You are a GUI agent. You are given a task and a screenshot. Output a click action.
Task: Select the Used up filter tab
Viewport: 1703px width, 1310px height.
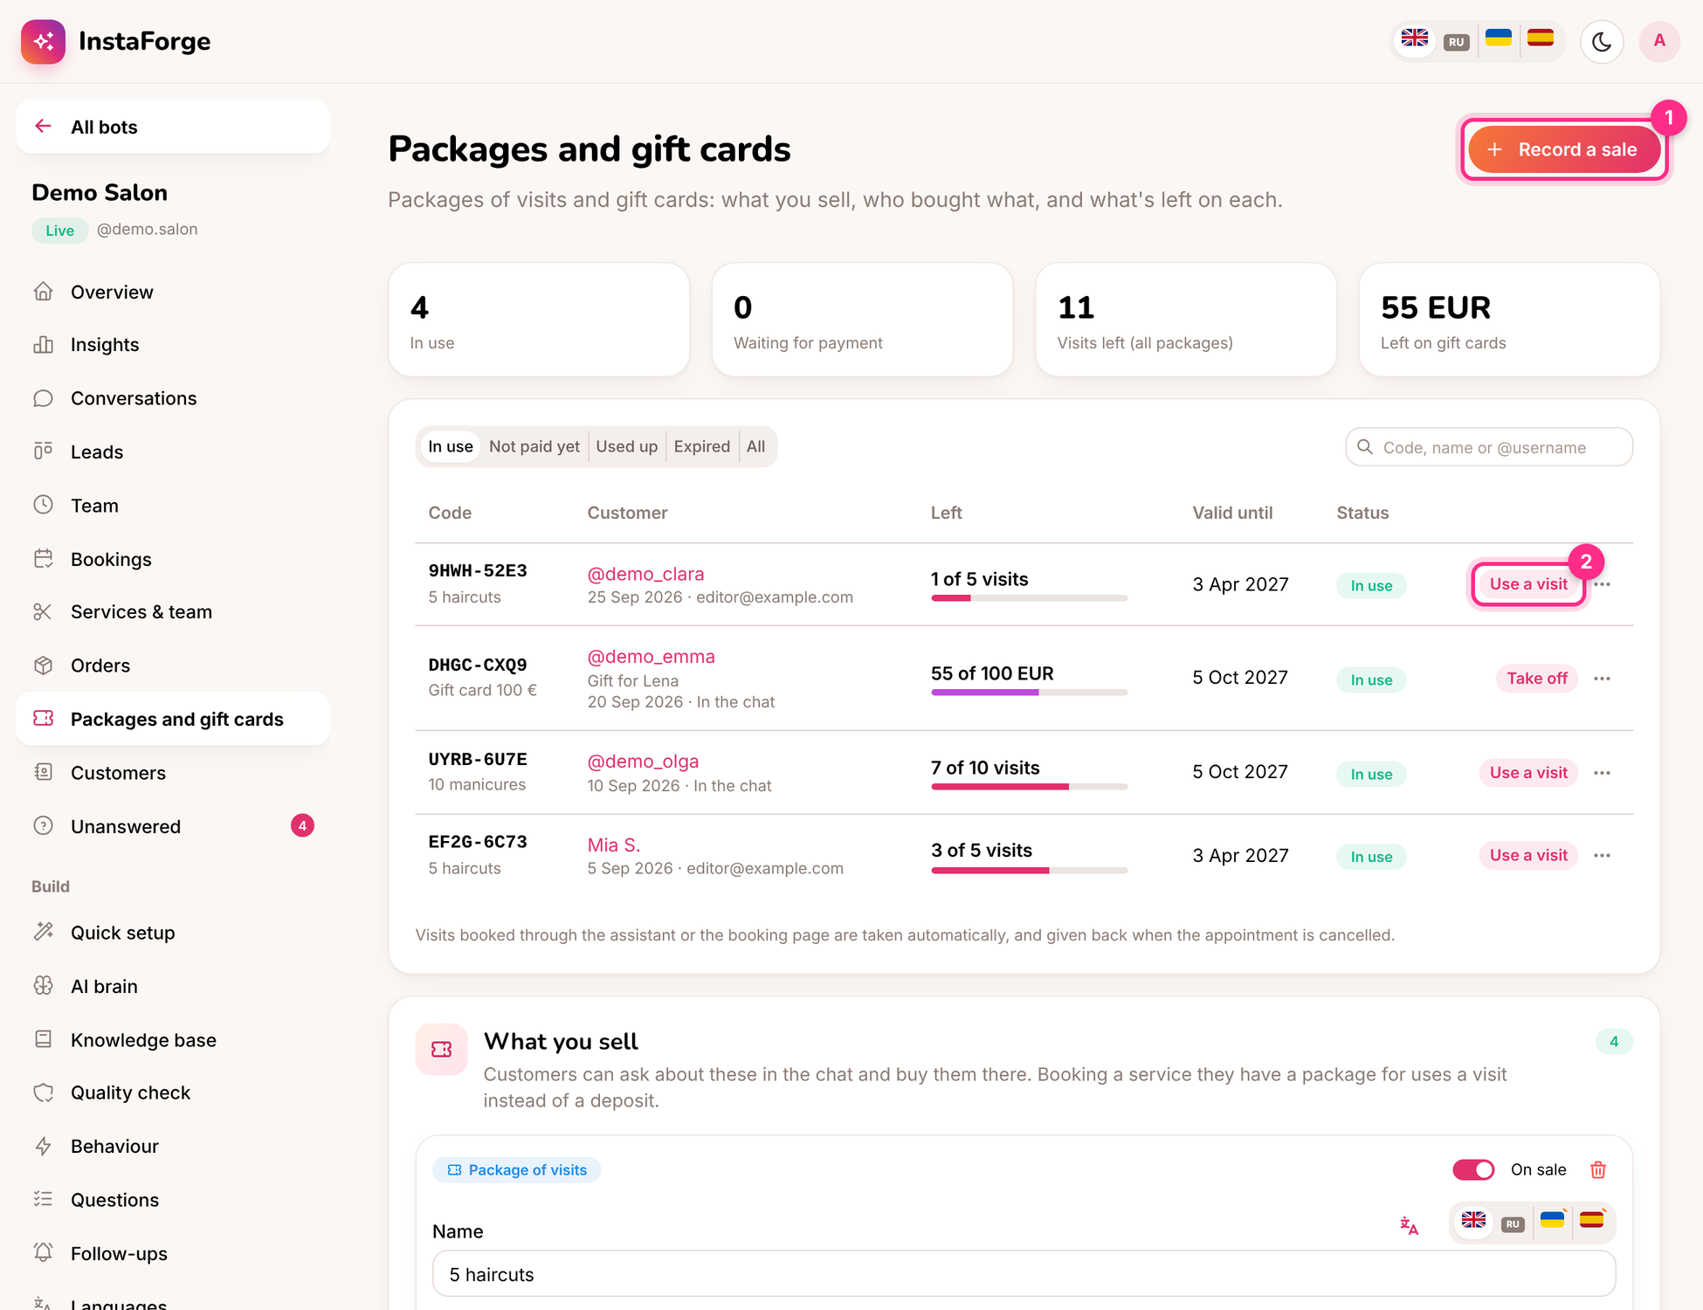[x=626, y=446]
